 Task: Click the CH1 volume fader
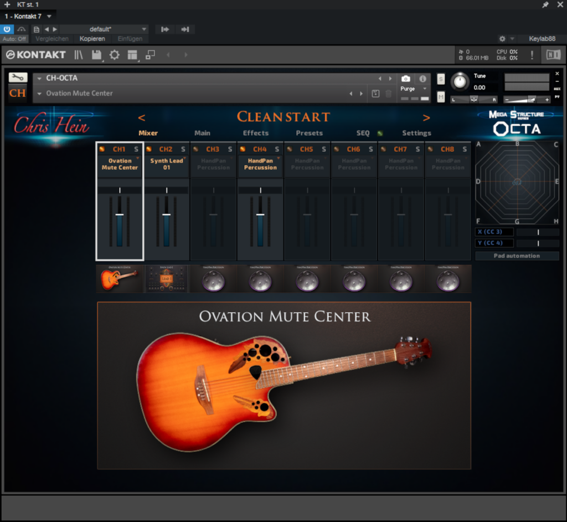coord(120,214)
